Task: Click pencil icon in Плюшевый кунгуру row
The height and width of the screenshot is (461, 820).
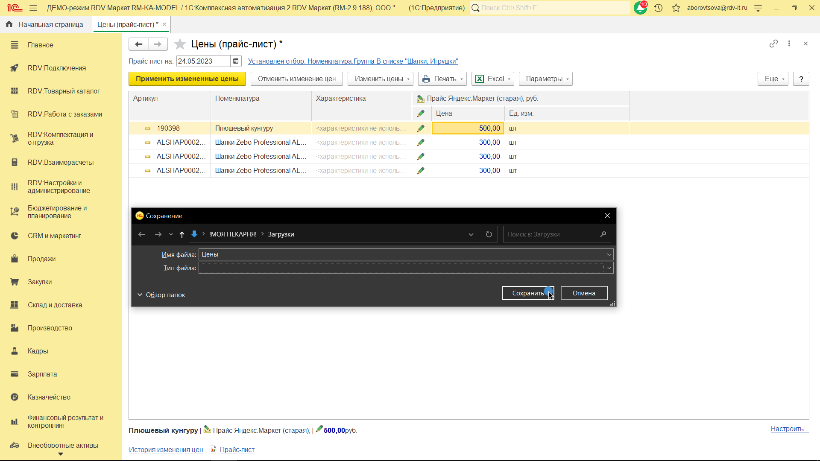Action: (x=421, y=128)
